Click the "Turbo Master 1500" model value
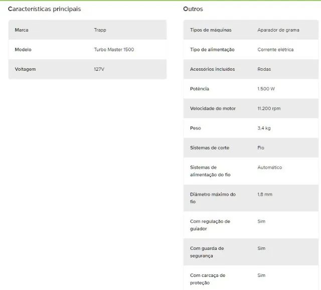321x290 pixels. click(x=114, y=50)
